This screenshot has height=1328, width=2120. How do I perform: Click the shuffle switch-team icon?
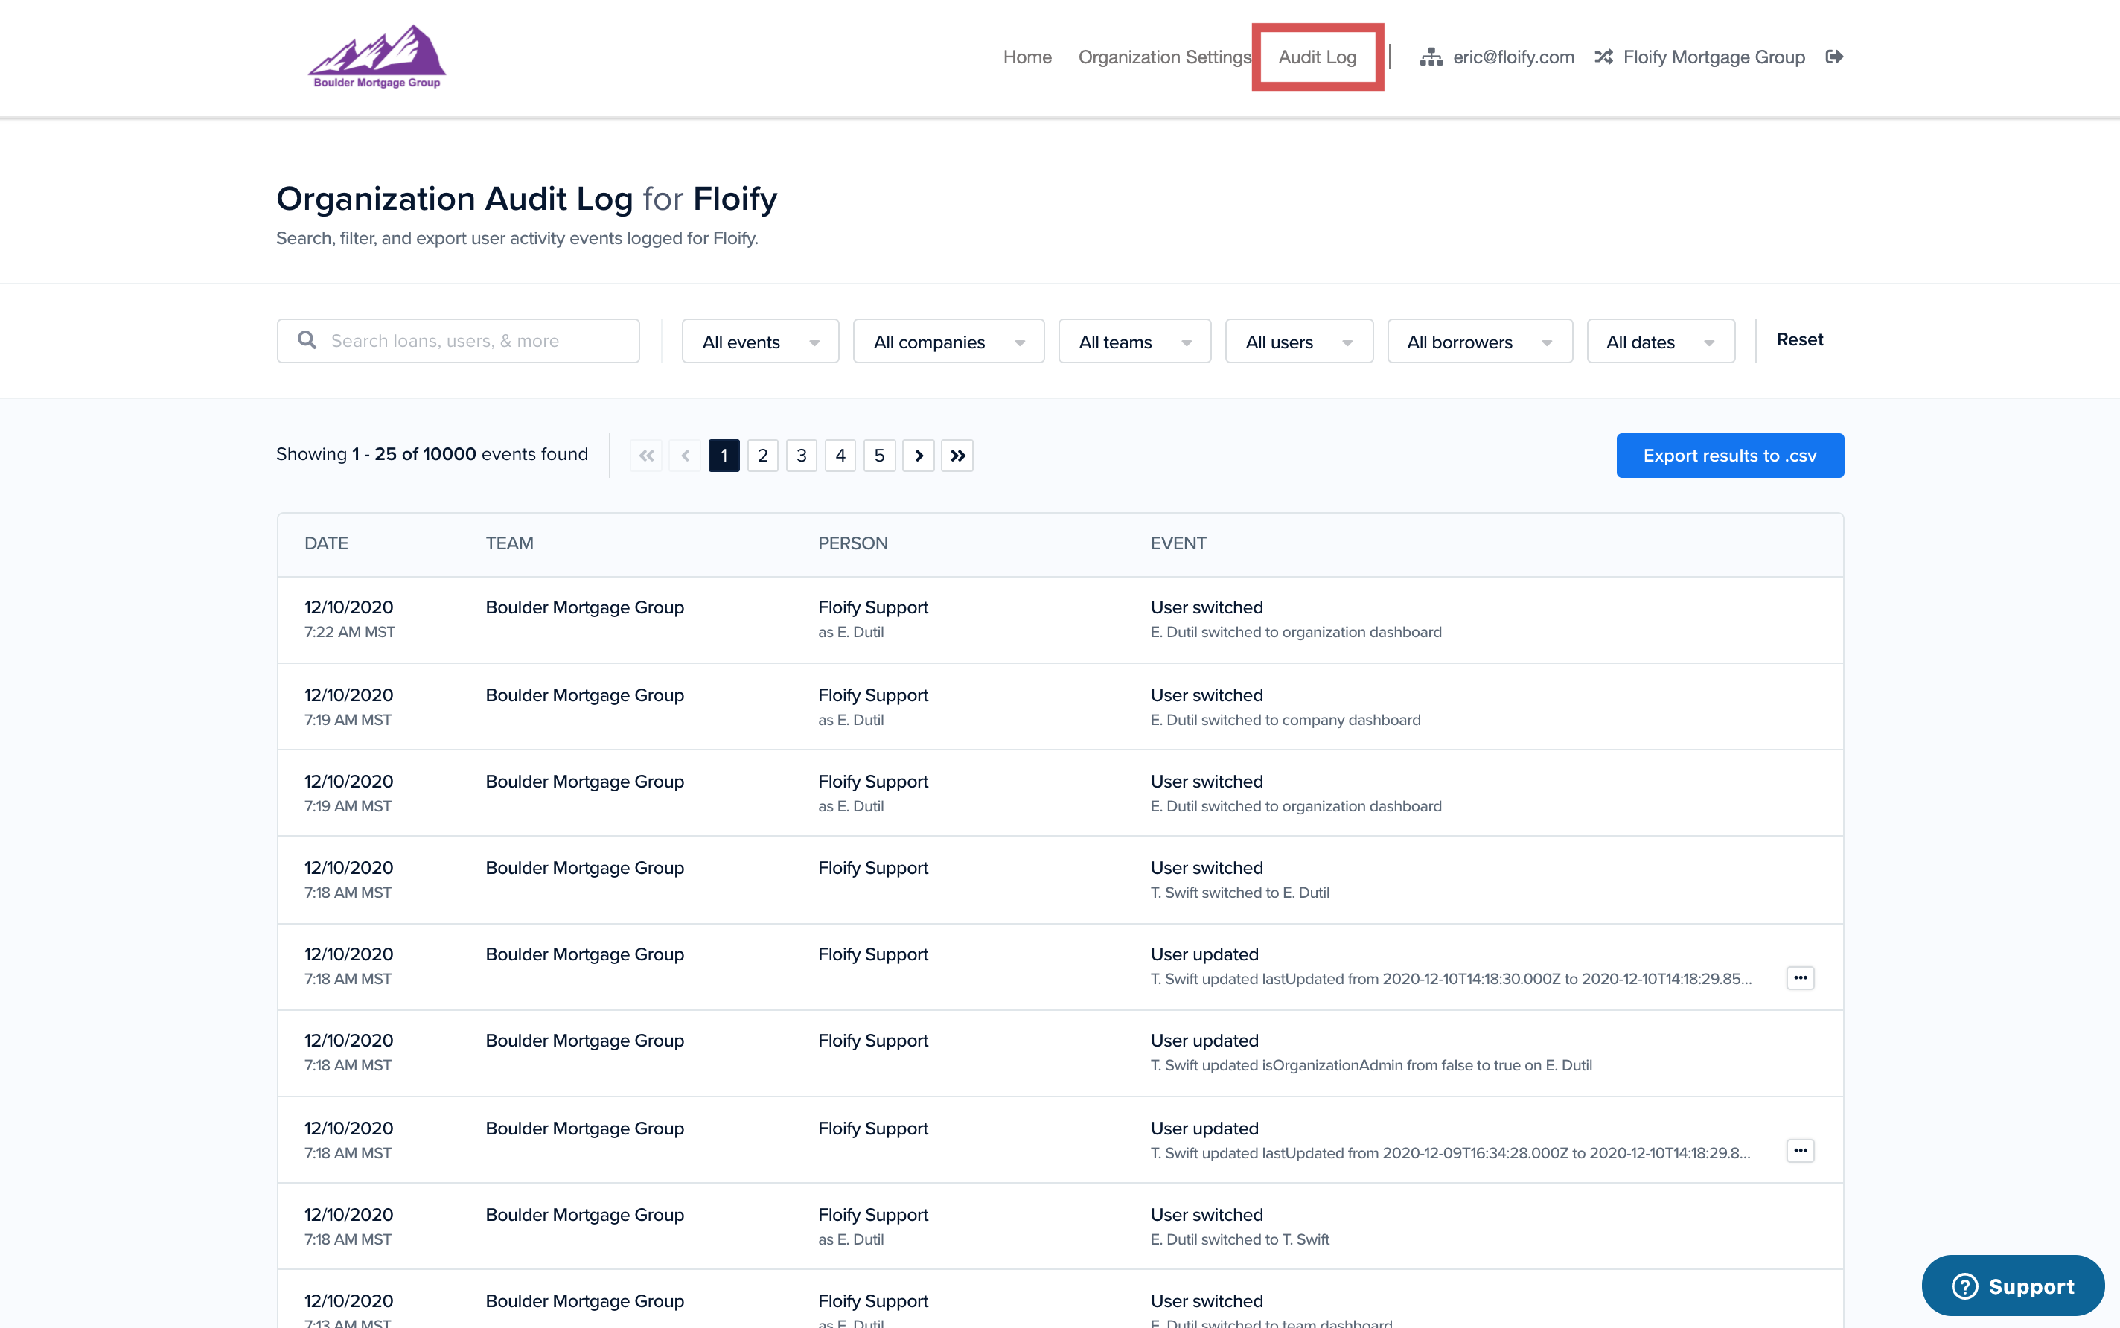pyautogui.click(x=1603, y=57)
